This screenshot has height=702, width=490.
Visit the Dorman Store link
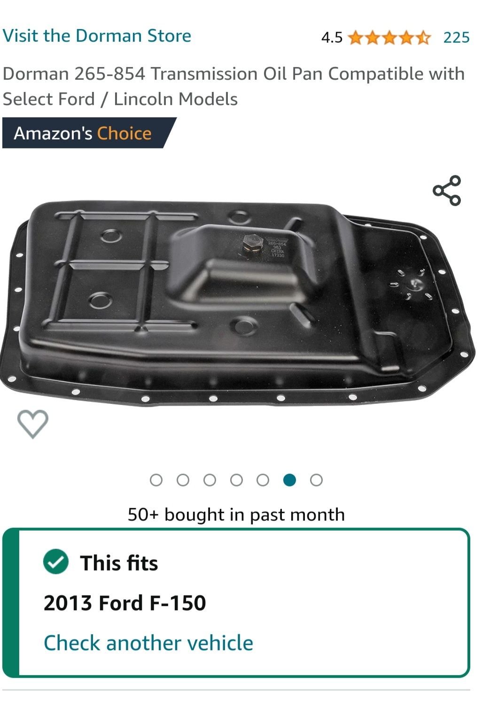pyautogui.click(x=97, y=36)
